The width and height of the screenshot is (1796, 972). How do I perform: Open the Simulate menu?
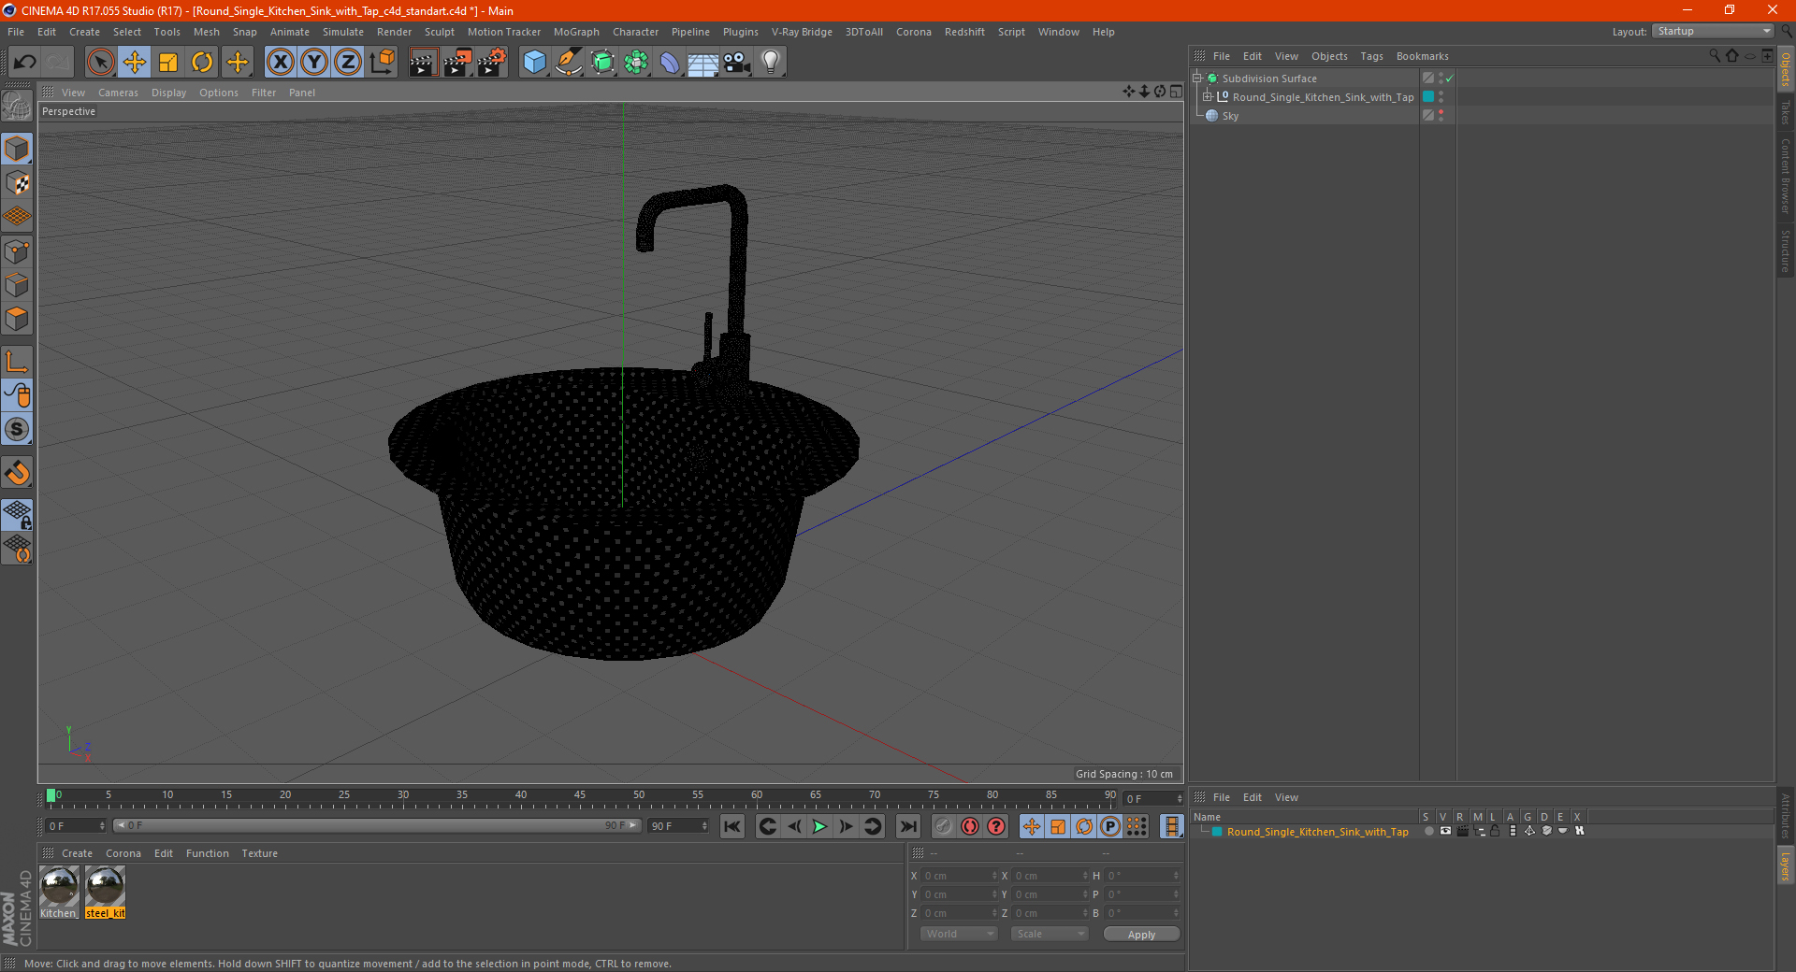[x=343, y=32]
